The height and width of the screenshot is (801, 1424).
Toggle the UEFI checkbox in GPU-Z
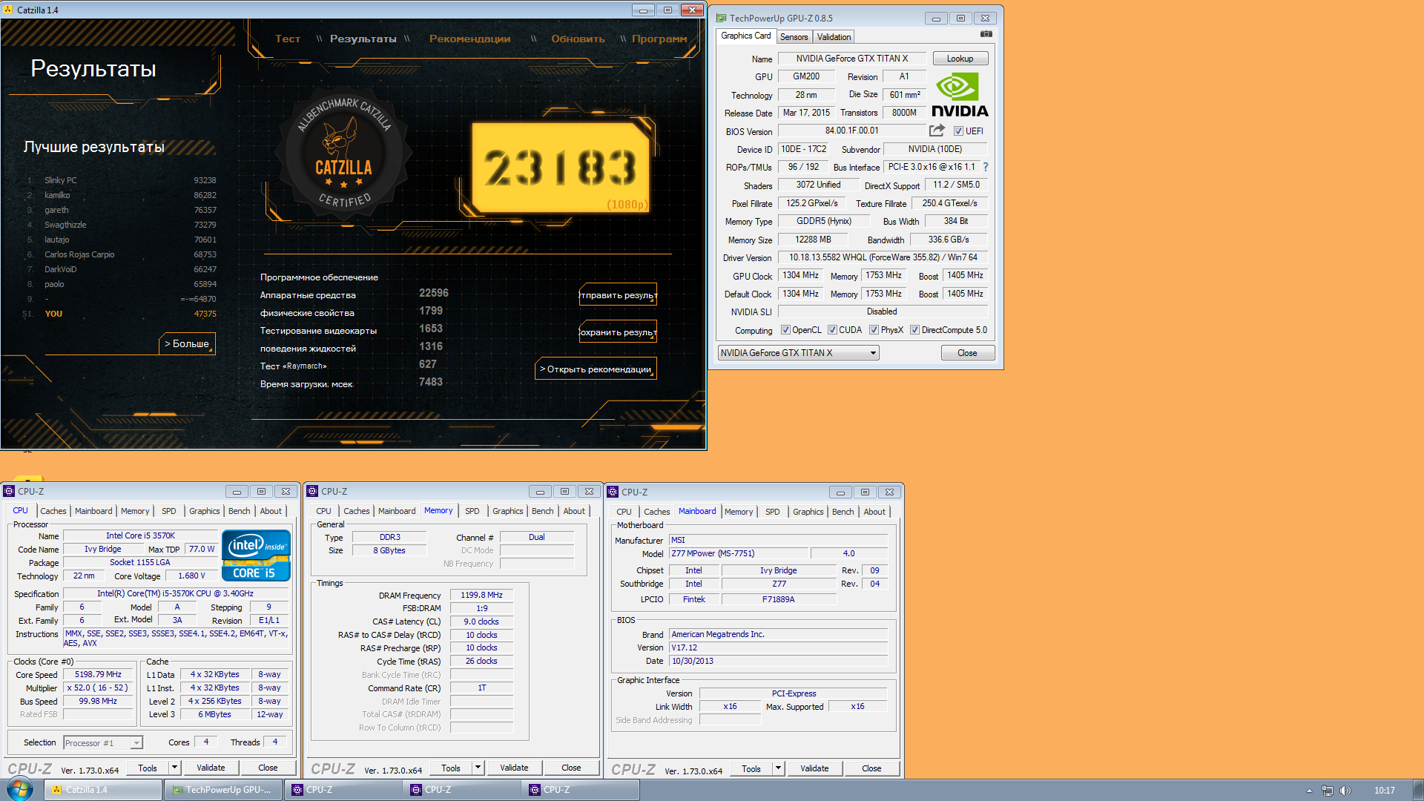coord(958,131)
